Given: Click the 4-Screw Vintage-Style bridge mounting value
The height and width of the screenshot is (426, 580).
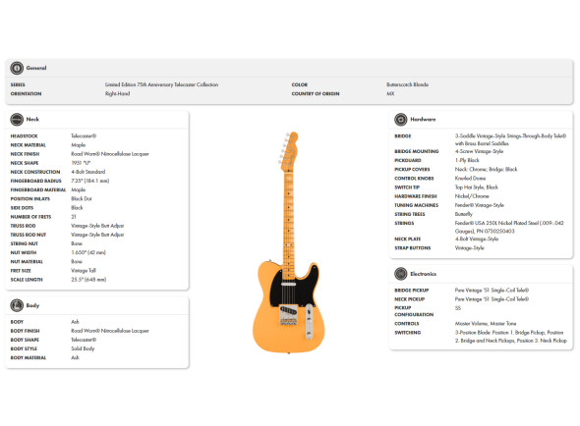Looking at the screenshot, I should (x=479, y=151).
